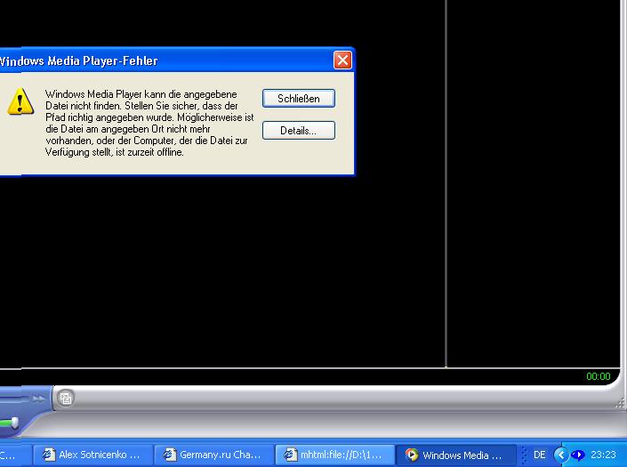Click the blue eye tray icon
This screenshot has width=627, height=467.
[578, 455]
